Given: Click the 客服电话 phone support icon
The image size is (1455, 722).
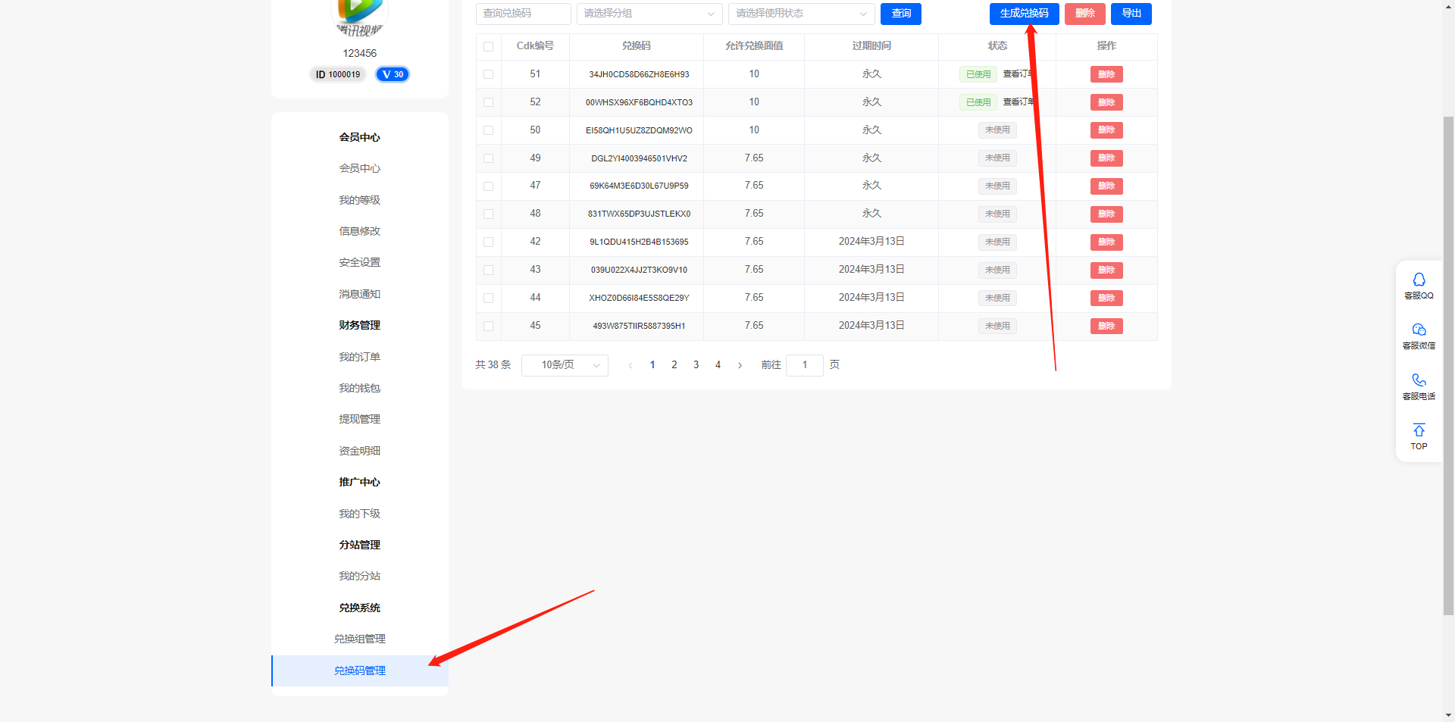Looking at the screenshot, I should tap(1419, 381).
